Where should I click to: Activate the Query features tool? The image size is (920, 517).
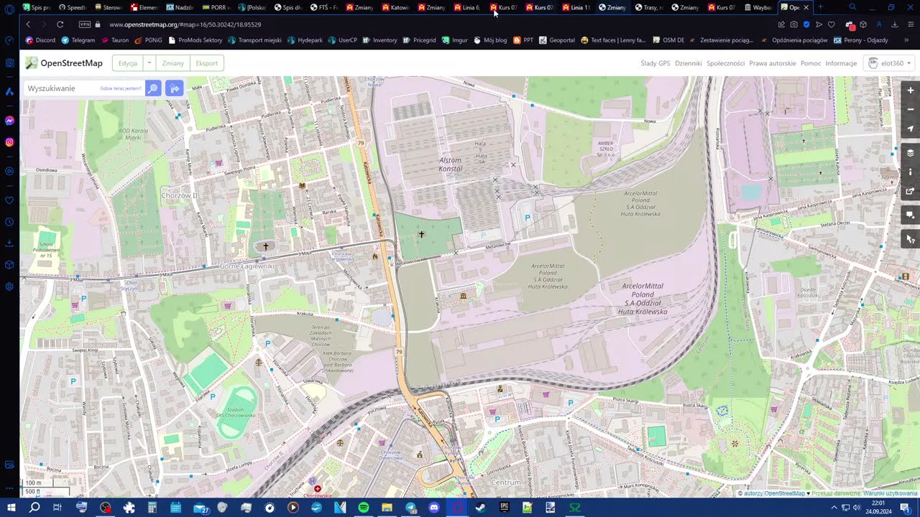click(x=911, y=239)
